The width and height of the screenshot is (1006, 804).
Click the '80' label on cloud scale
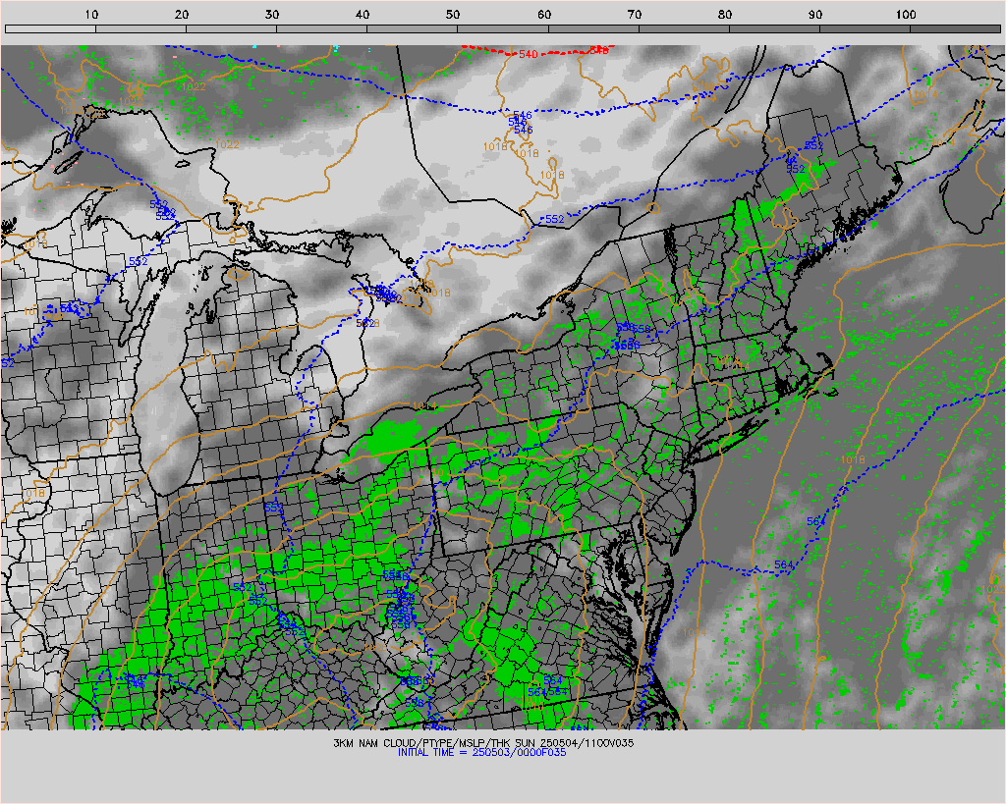(724, 15)
